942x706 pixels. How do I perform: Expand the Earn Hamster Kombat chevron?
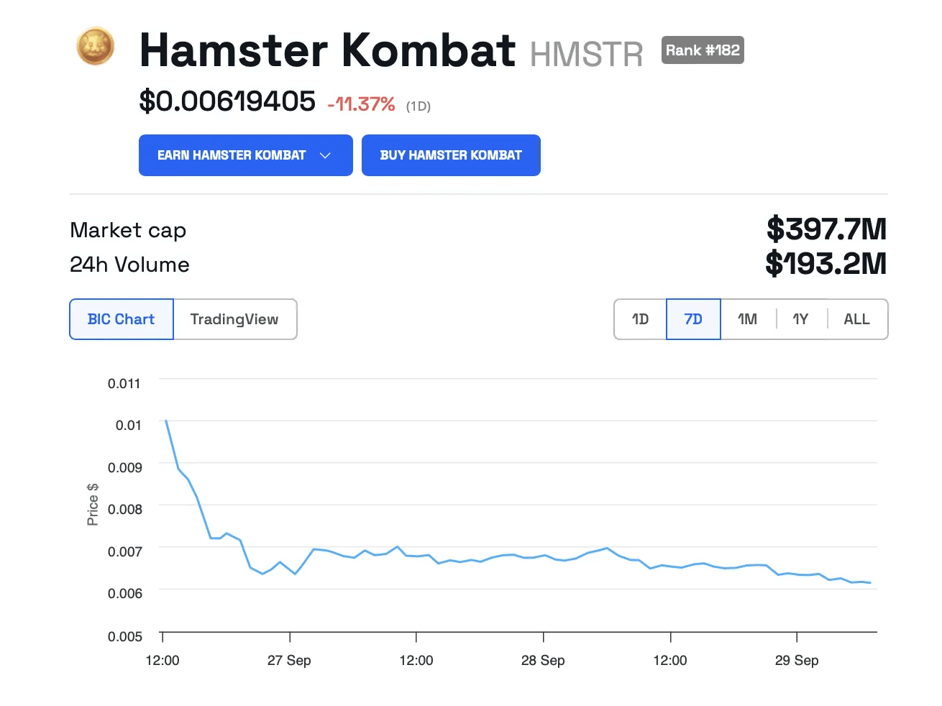pos(325,155)
